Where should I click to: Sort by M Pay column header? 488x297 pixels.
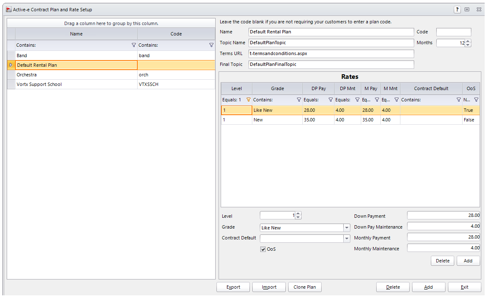[371, 88]
